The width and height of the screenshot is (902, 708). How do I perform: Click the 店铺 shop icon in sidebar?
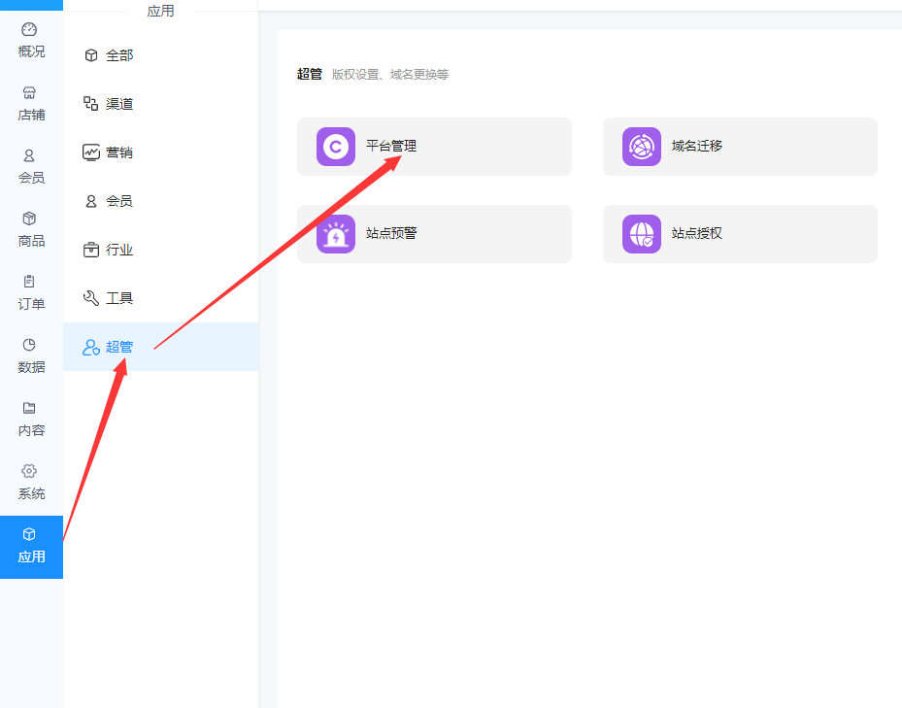point(29,92)
